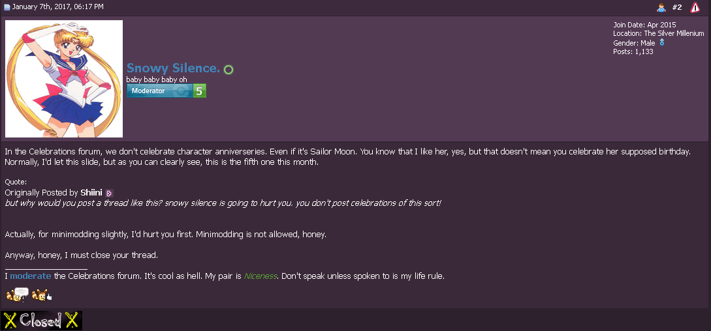The height and width of the screenshot is (331, 711).
Task: Open Snowy Silence. user profile name
Action: (x=173, y=68)
